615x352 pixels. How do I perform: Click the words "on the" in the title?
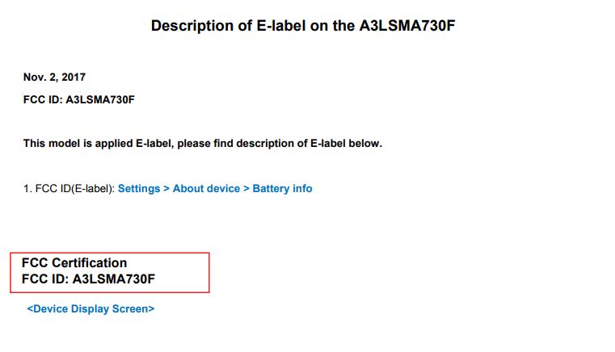[331, 26]
